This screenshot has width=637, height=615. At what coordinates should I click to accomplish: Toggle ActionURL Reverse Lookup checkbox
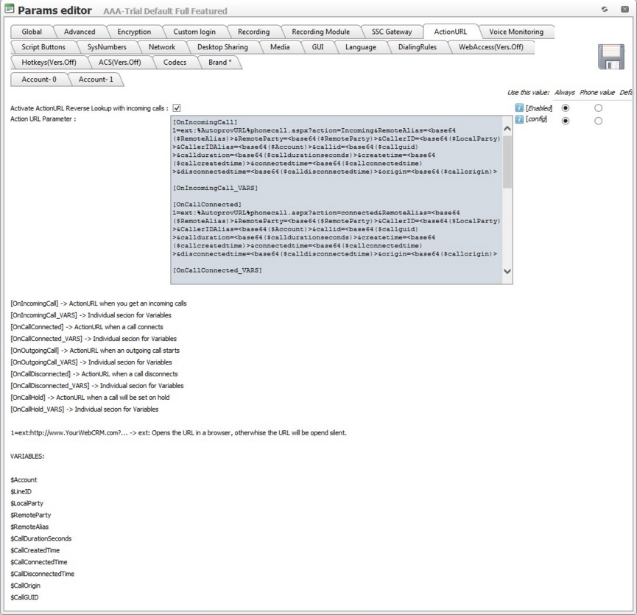177,108
